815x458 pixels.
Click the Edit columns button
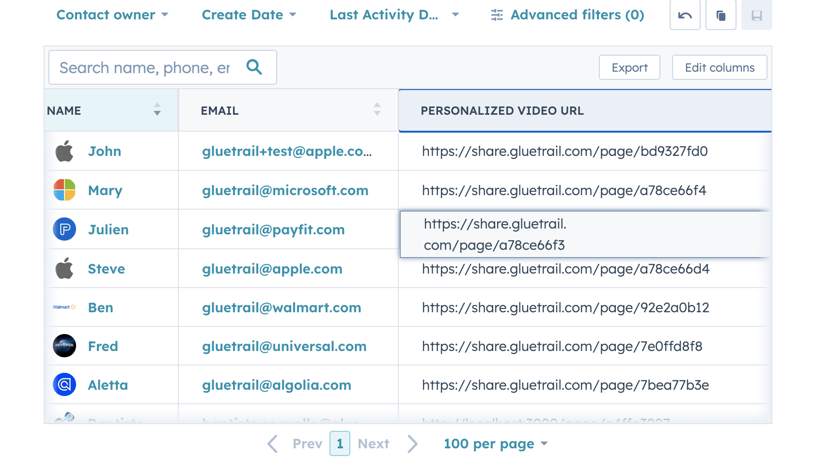719,67
